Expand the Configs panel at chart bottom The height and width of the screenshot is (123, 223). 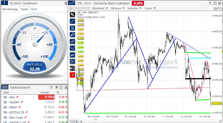tap(76, 121)
